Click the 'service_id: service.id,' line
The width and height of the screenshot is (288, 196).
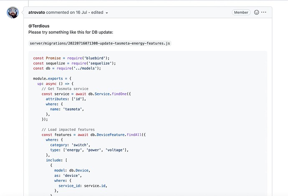[x=83, y=186]
